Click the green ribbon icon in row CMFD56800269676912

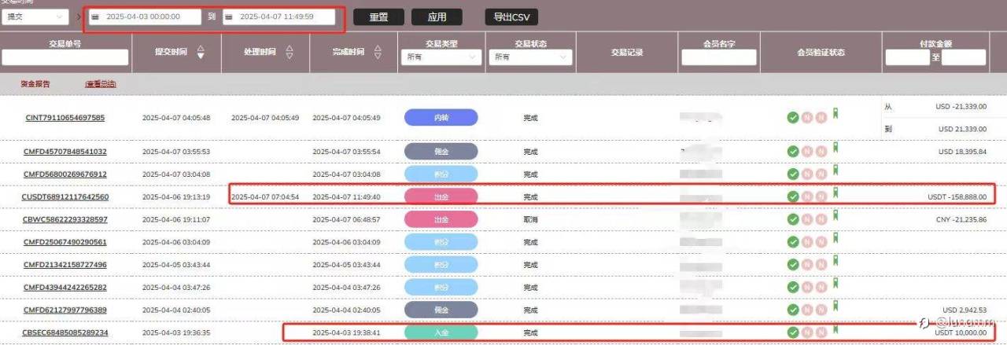pos(835,170)
